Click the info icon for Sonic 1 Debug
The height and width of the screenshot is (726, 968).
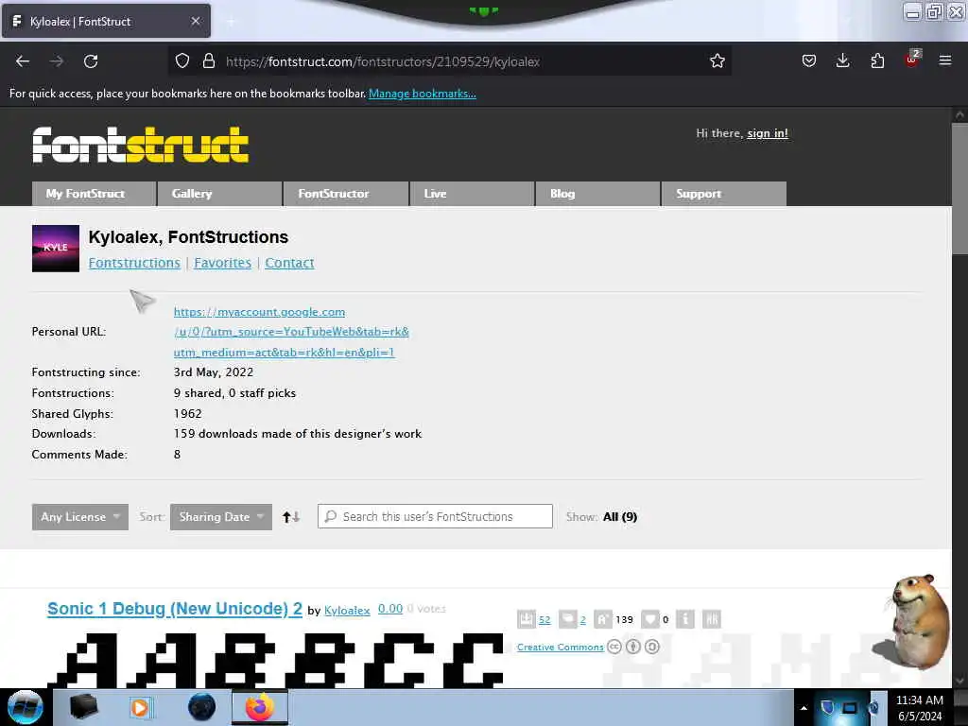point(685,618)
